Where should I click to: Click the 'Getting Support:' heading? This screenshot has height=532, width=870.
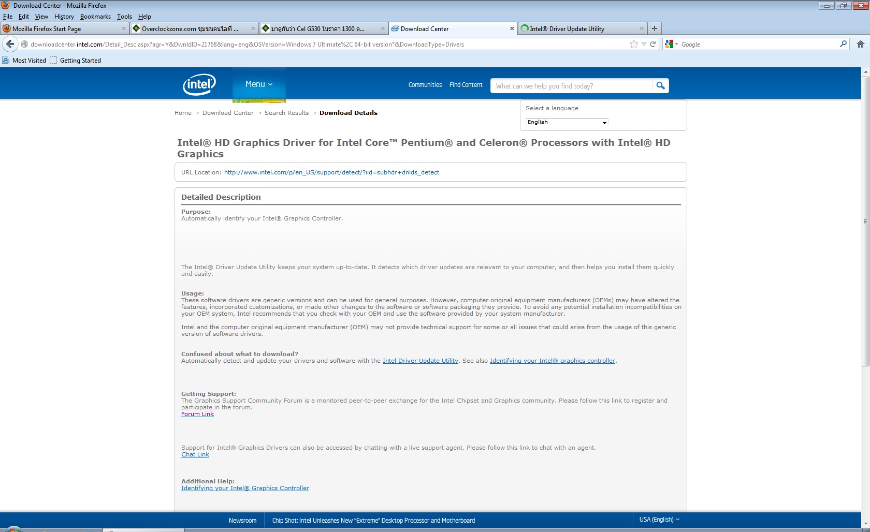pos(209,394)
